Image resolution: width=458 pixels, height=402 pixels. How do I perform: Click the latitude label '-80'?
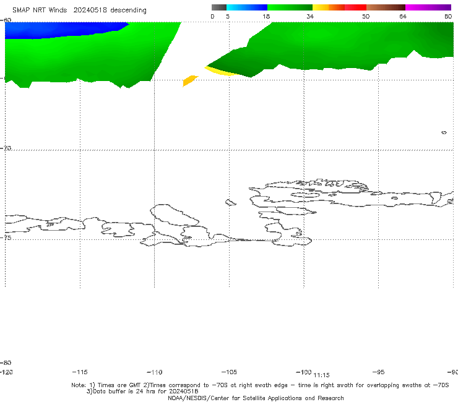[x=6, y=362]
